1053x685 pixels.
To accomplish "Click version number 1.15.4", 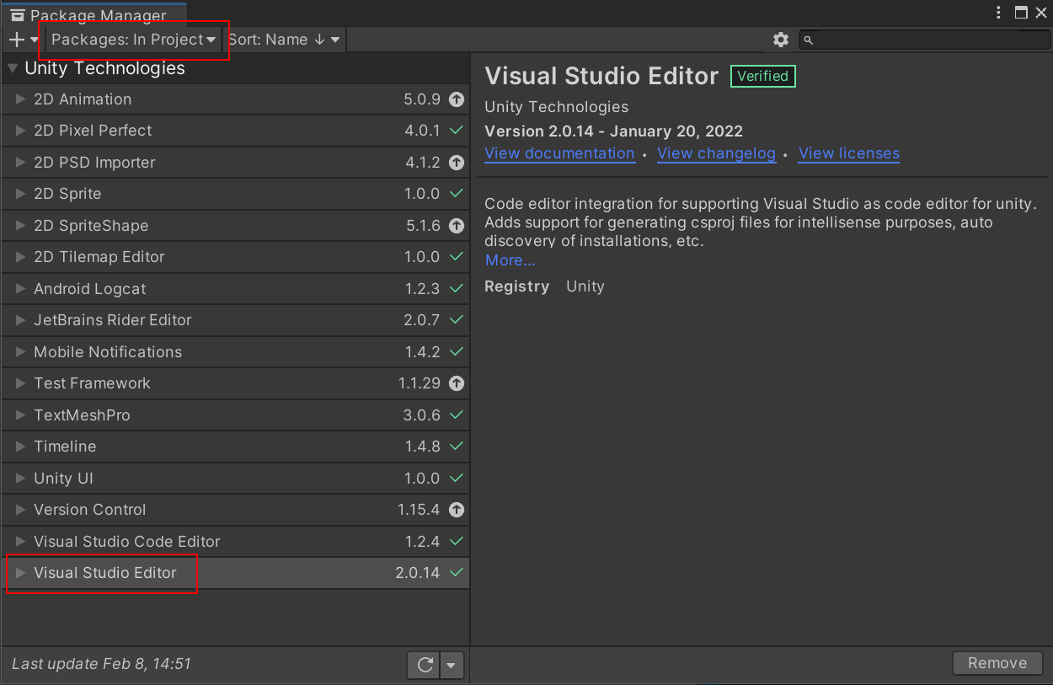I will pos(419,510).
